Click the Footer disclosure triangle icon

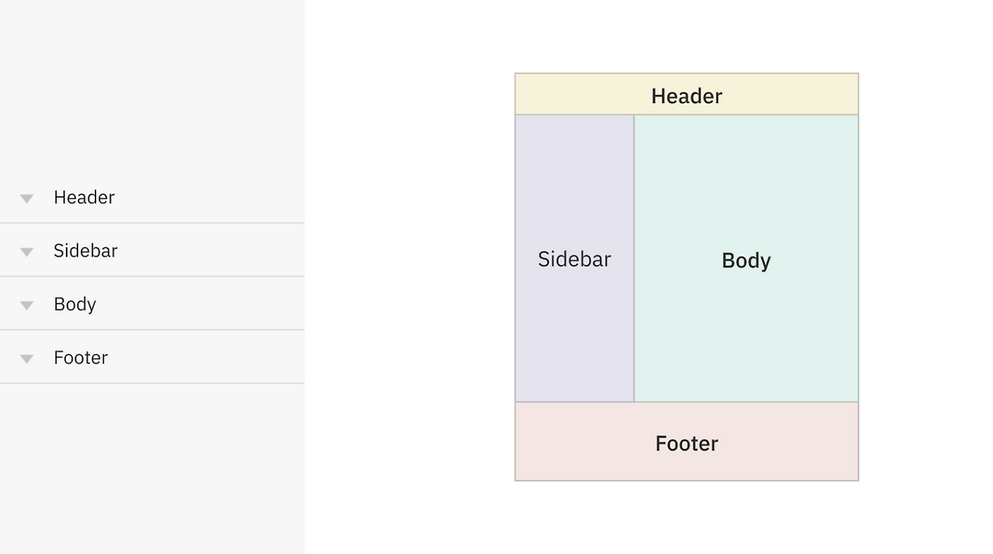26,359
